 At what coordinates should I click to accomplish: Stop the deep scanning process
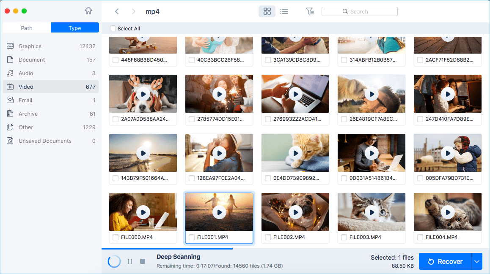click(143, 261)
